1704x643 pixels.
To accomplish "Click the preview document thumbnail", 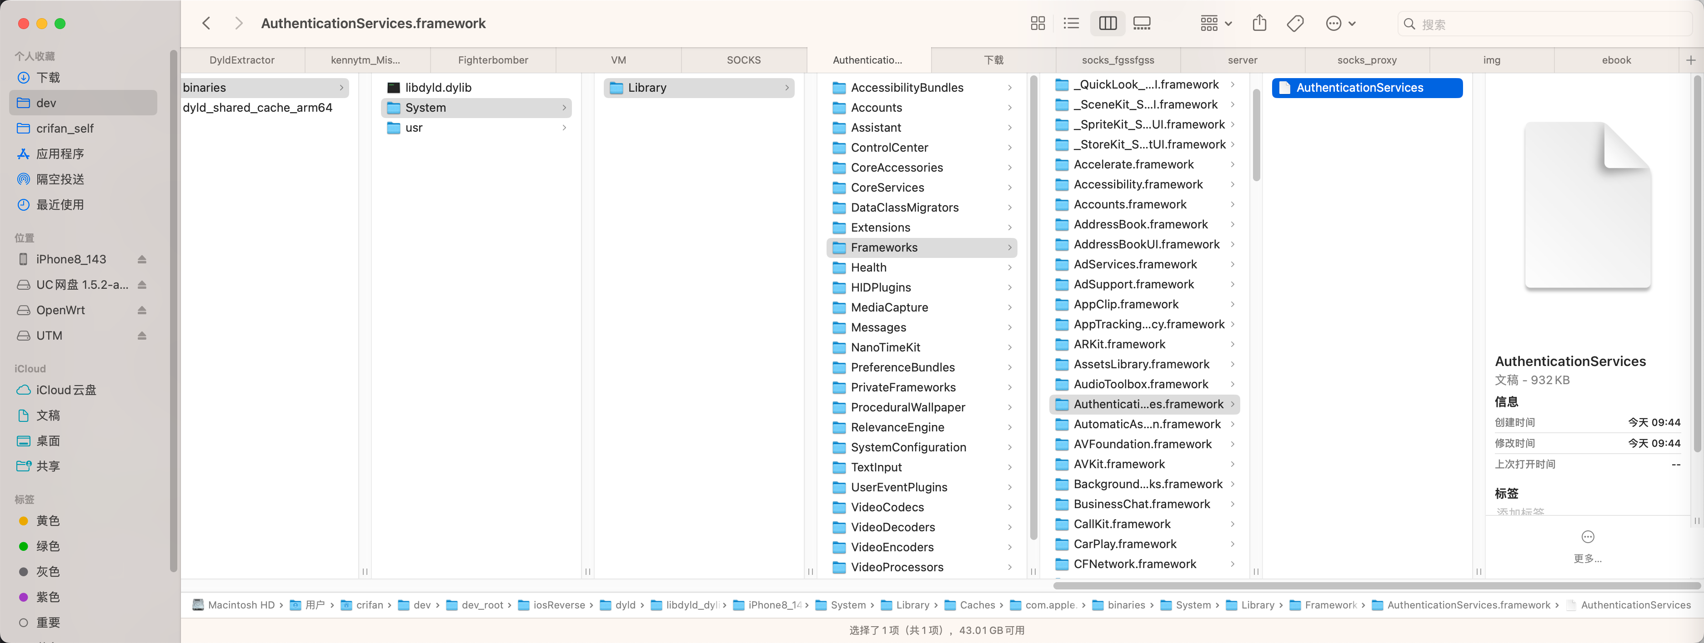I will coord(1588,206).
